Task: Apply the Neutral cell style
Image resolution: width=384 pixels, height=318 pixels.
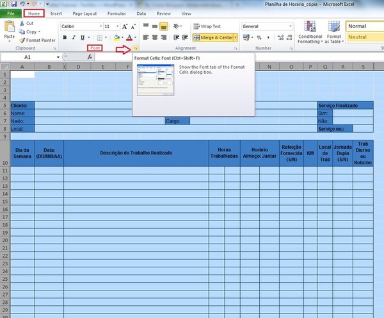Action: pos(365,37)
